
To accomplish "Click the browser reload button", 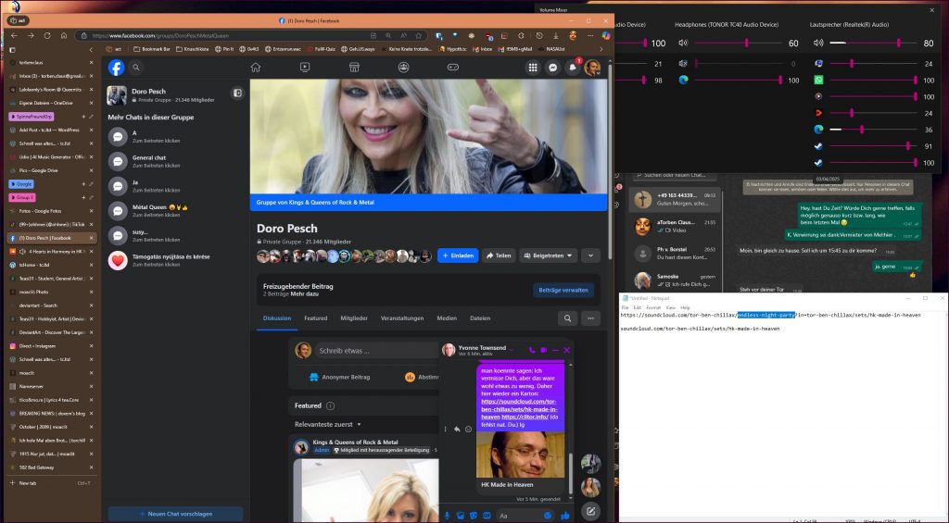I will [x=47, y=36].
